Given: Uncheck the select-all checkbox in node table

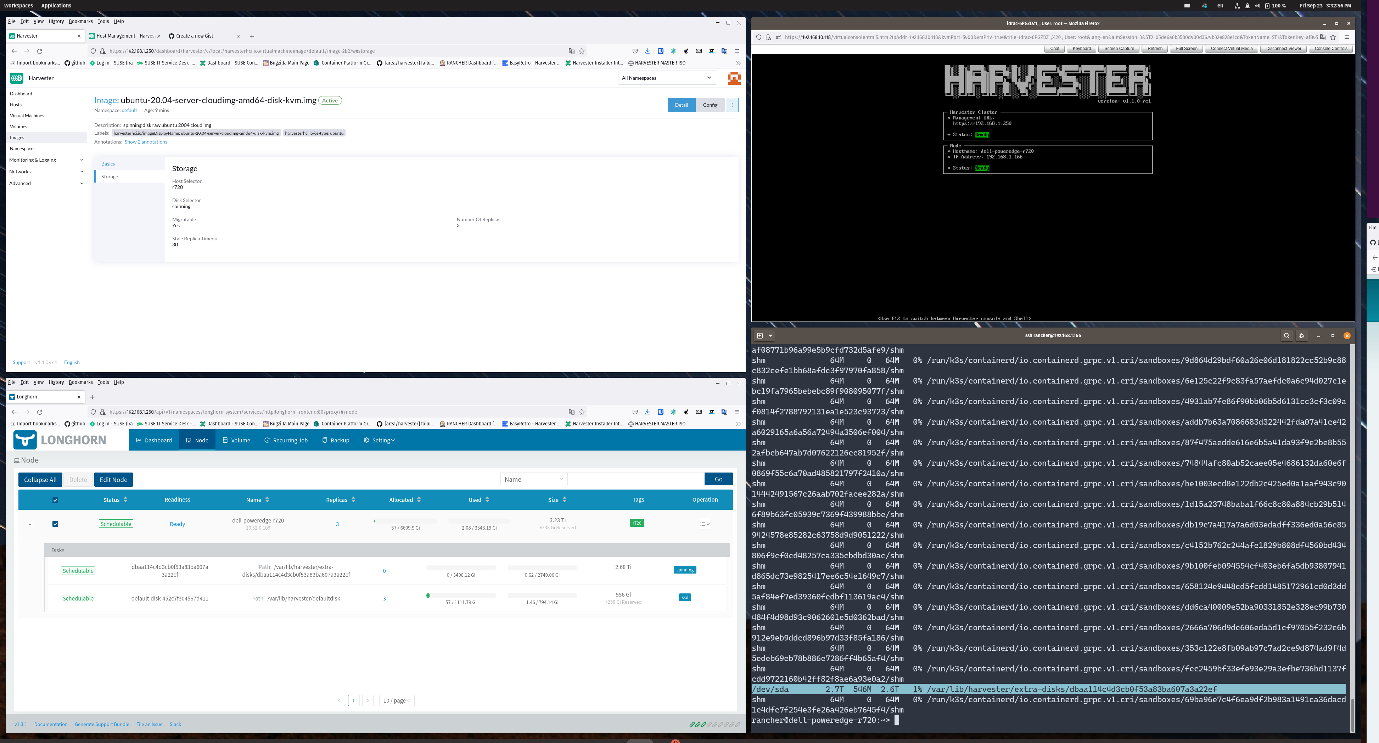Looking at the screenshot, I should (55, 499).
